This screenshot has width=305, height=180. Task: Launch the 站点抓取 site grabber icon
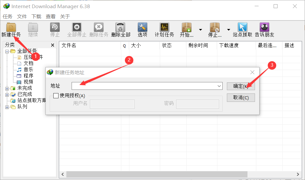pyautogui.click(x=242, y=27)
